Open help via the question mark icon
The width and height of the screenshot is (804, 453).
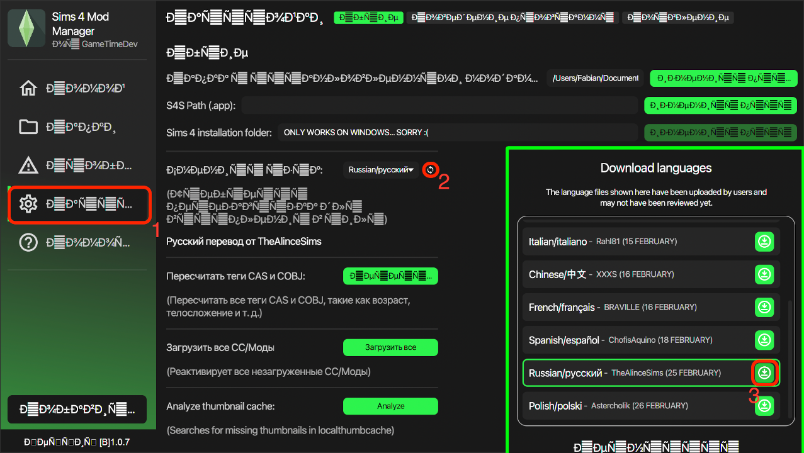[x=28, y=242]
